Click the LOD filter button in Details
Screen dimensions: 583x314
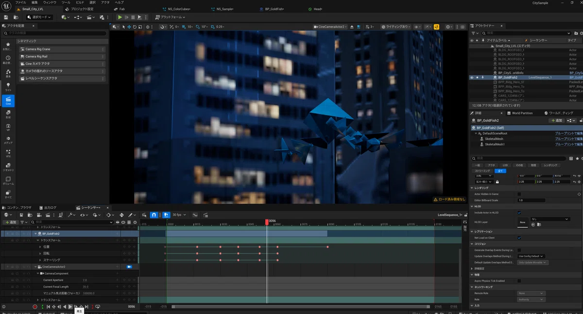click(505, 165)
